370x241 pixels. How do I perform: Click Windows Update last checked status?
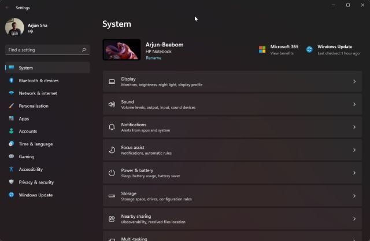coord(338,53)
